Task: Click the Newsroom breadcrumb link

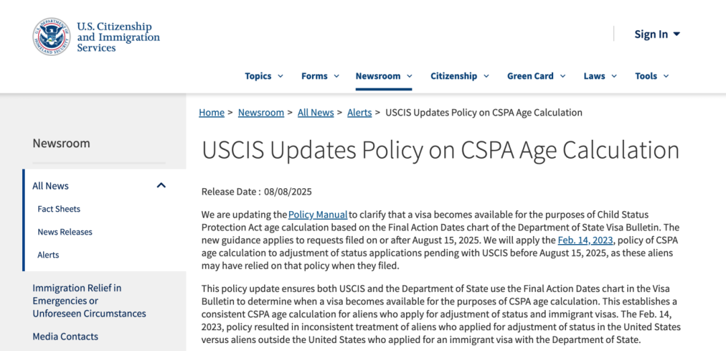Action: pos(261,112)
